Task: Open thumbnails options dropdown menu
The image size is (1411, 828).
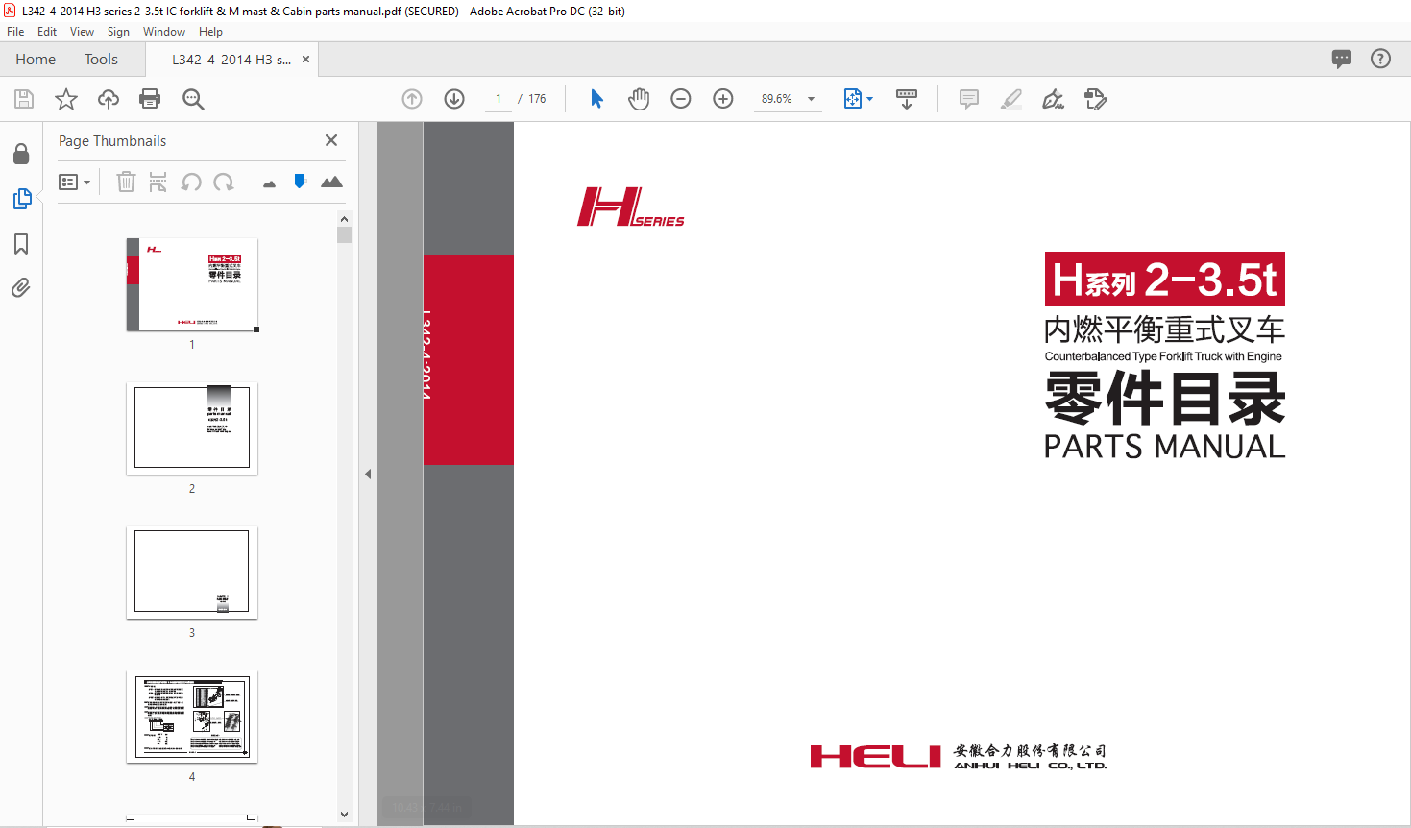Action: (x=74, y=182)
